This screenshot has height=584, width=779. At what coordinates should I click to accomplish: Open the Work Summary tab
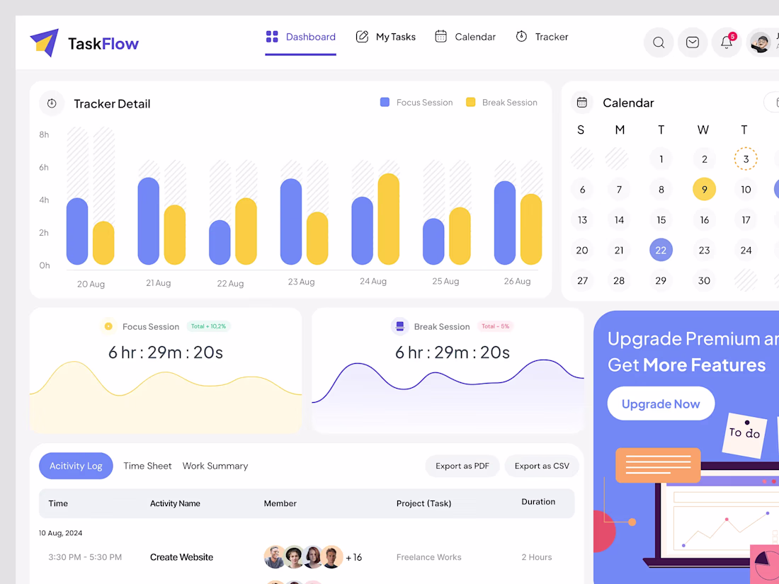215,466
